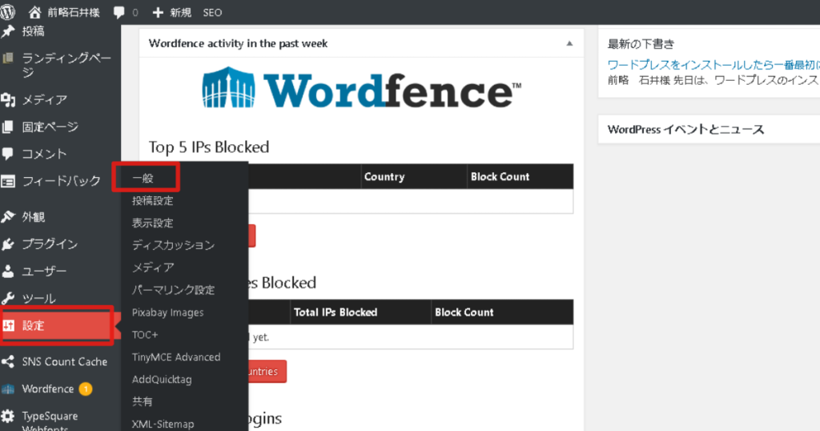Click the ユーザー person icon
Image resolution: width=820 pixels, height=431 pixels.
coord(8,271)
